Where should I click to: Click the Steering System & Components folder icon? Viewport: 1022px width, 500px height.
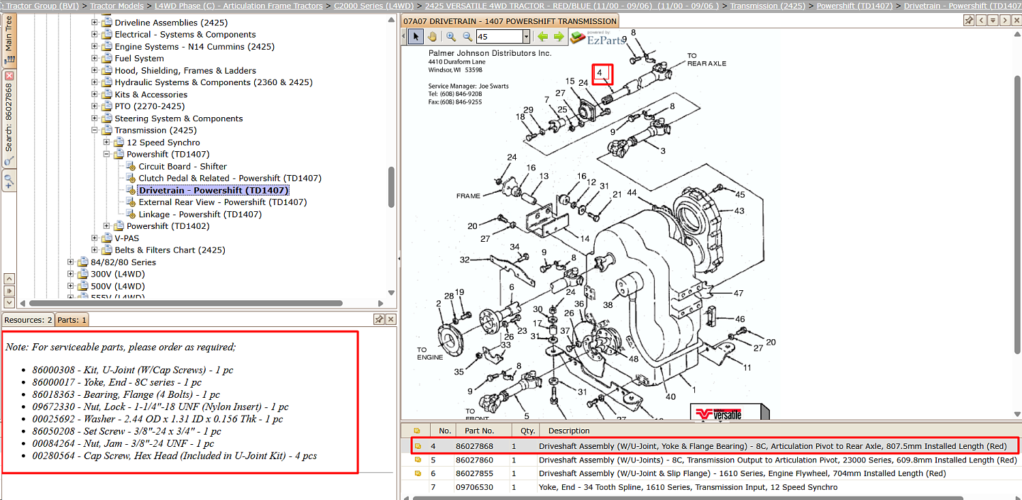pos(107,119)
